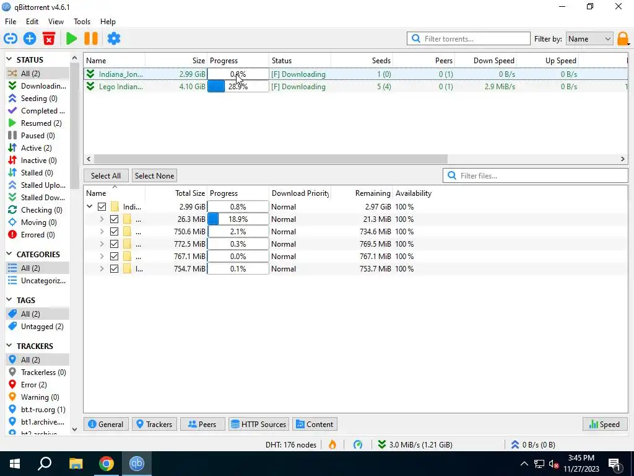Select the Inactive (0) status filter
The image size is (634, 476).
(37, 161)
